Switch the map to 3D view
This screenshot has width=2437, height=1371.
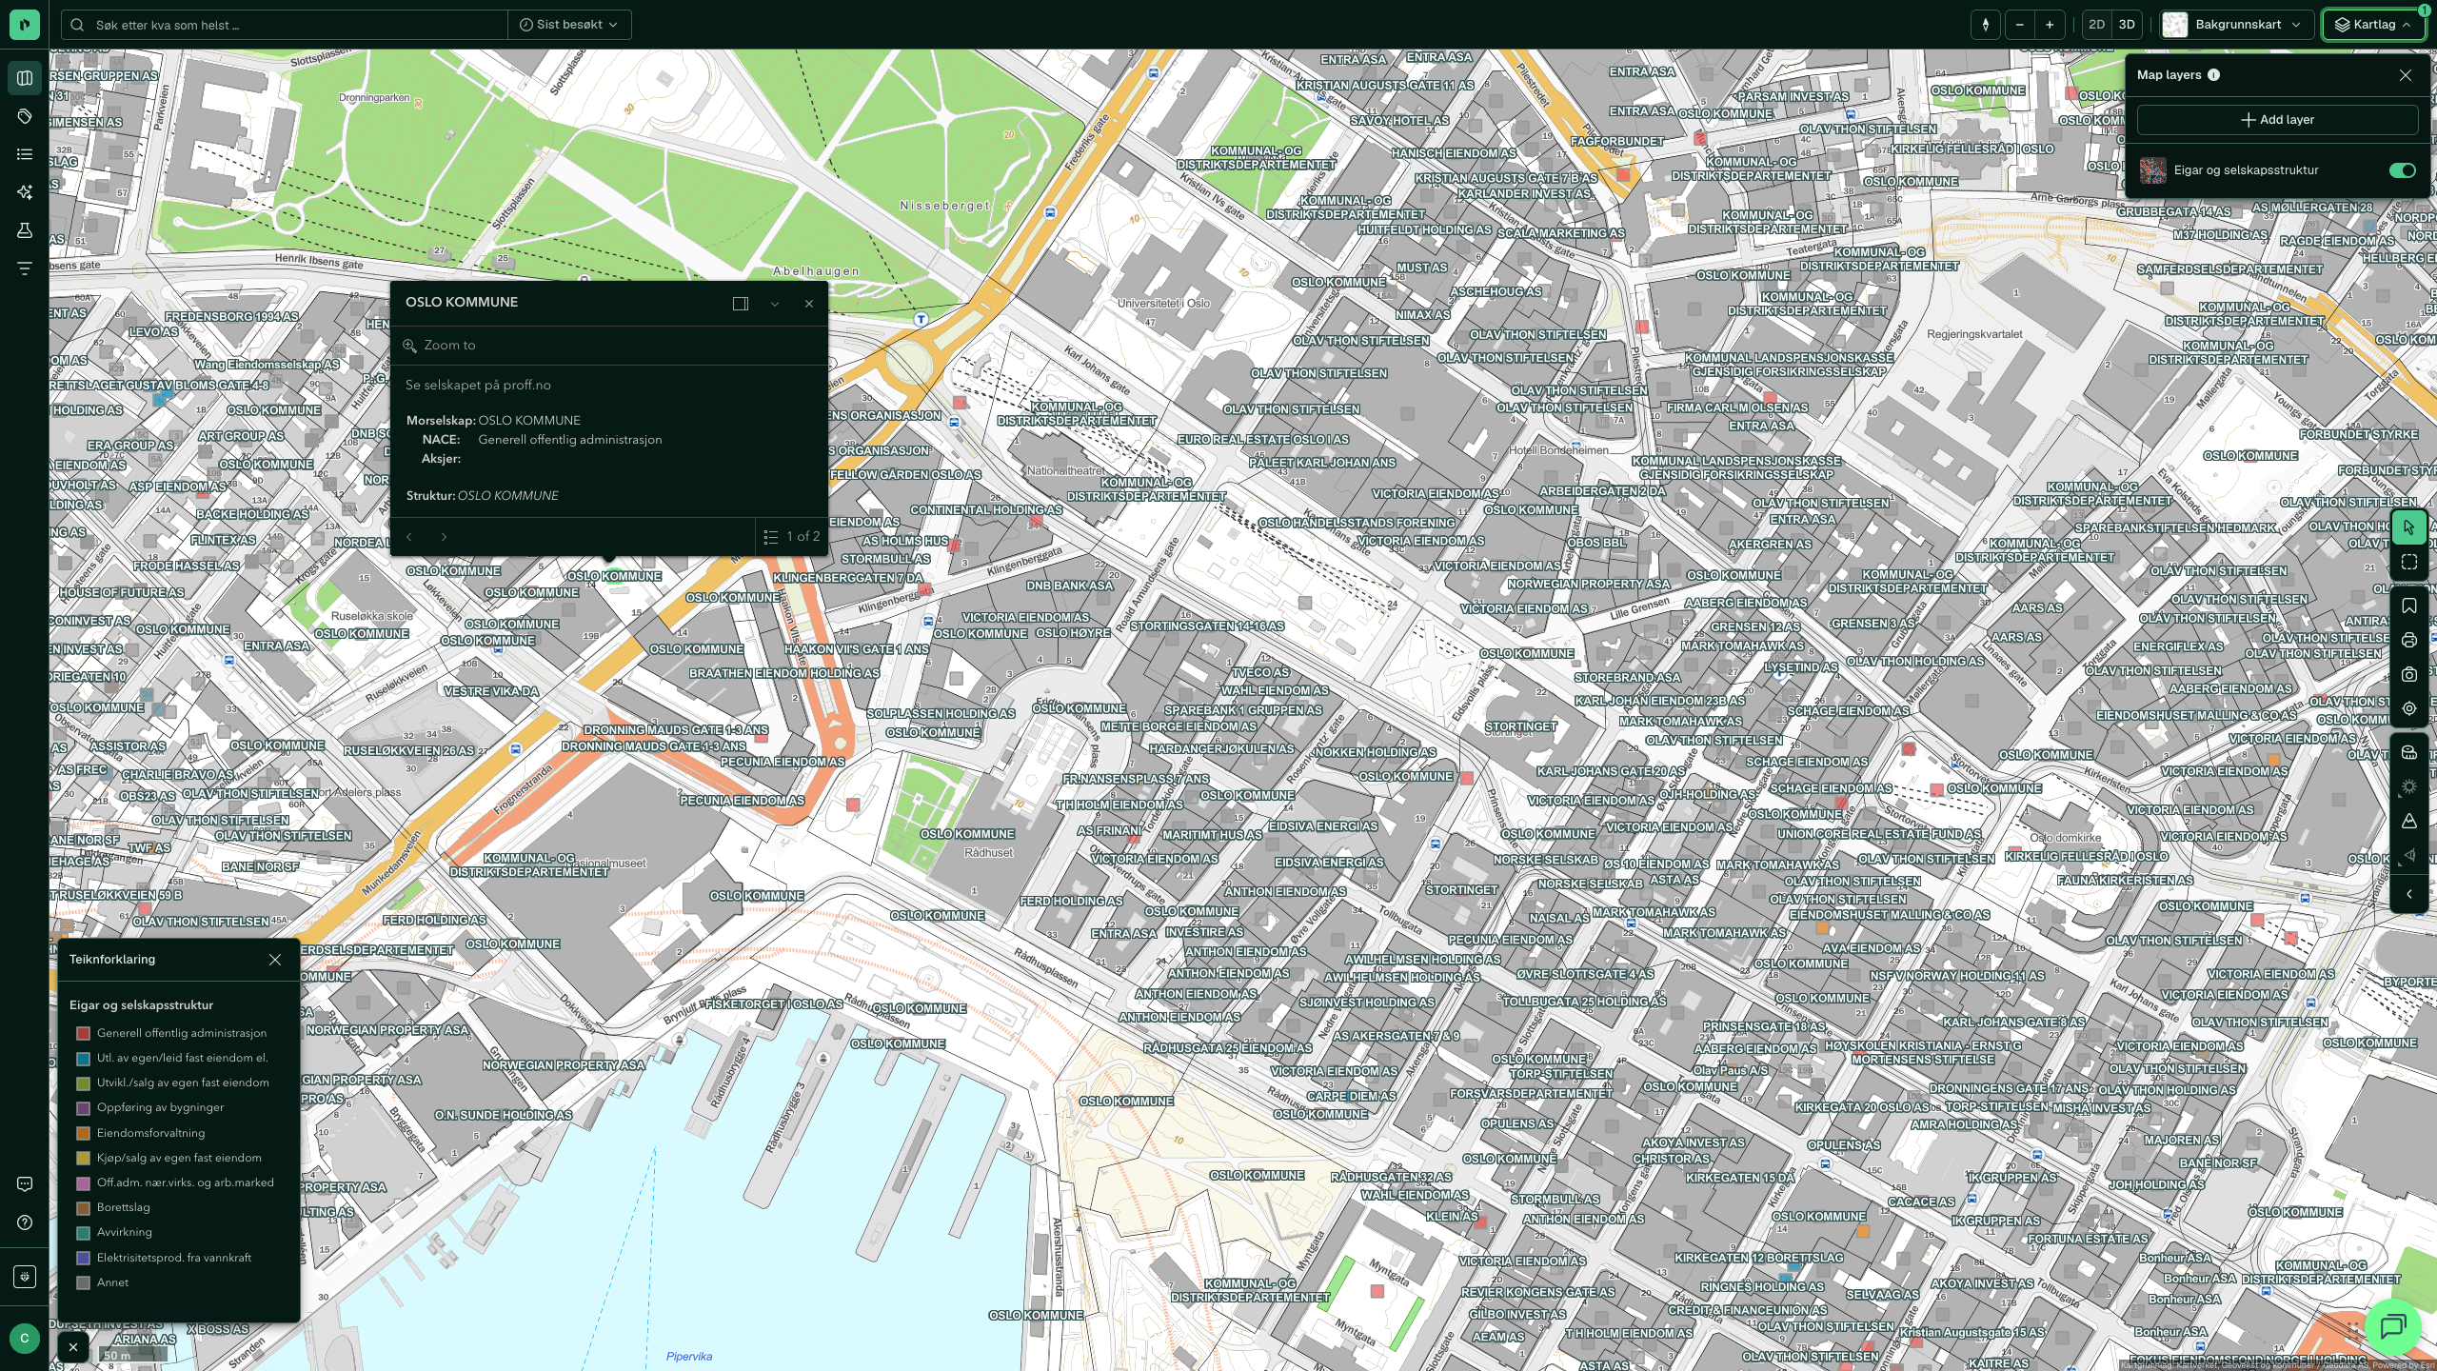click(2127, 25)
